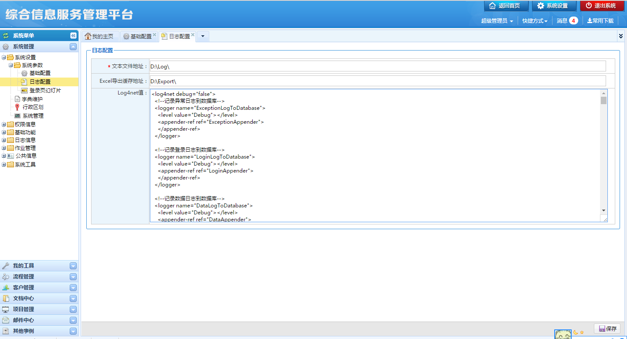Click the 字典维护 document icon

[17, 99]
